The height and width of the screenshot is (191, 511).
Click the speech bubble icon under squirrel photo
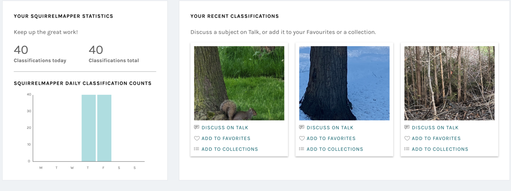196,127
